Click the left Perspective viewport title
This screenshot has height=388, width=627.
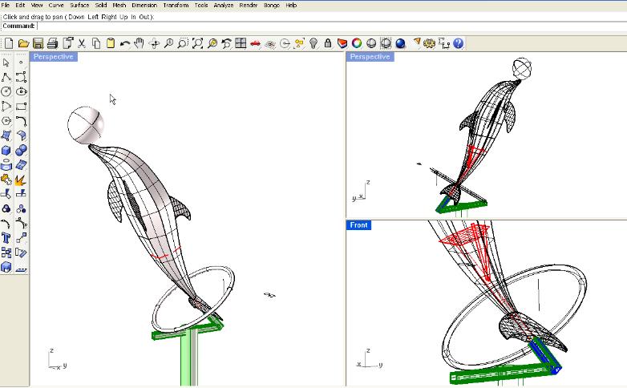click(x=54, y=57)
